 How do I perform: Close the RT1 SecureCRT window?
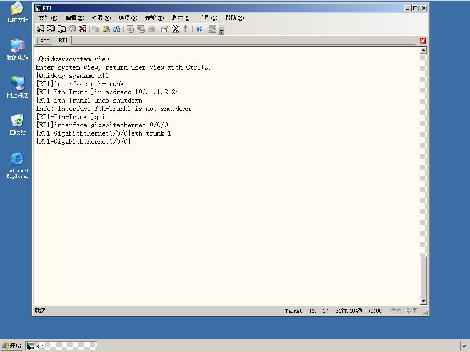[424, 8]
